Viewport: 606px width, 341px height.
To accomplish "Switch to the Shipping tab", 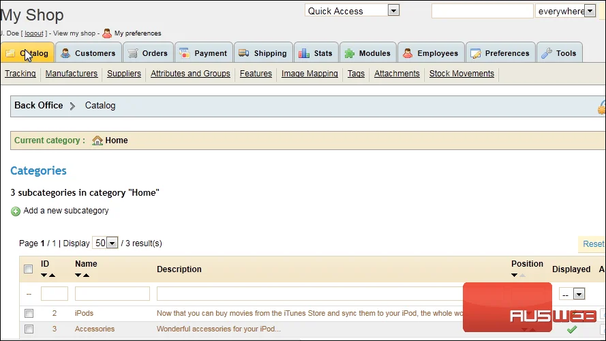I will tap(263, 53).
